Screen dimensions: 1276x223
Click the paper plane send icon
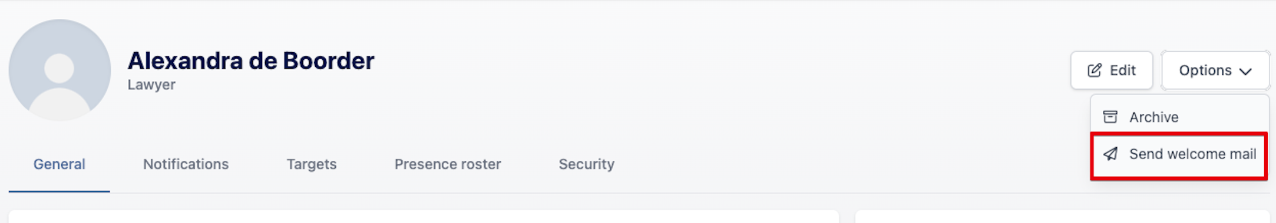tap(1110, 154)
